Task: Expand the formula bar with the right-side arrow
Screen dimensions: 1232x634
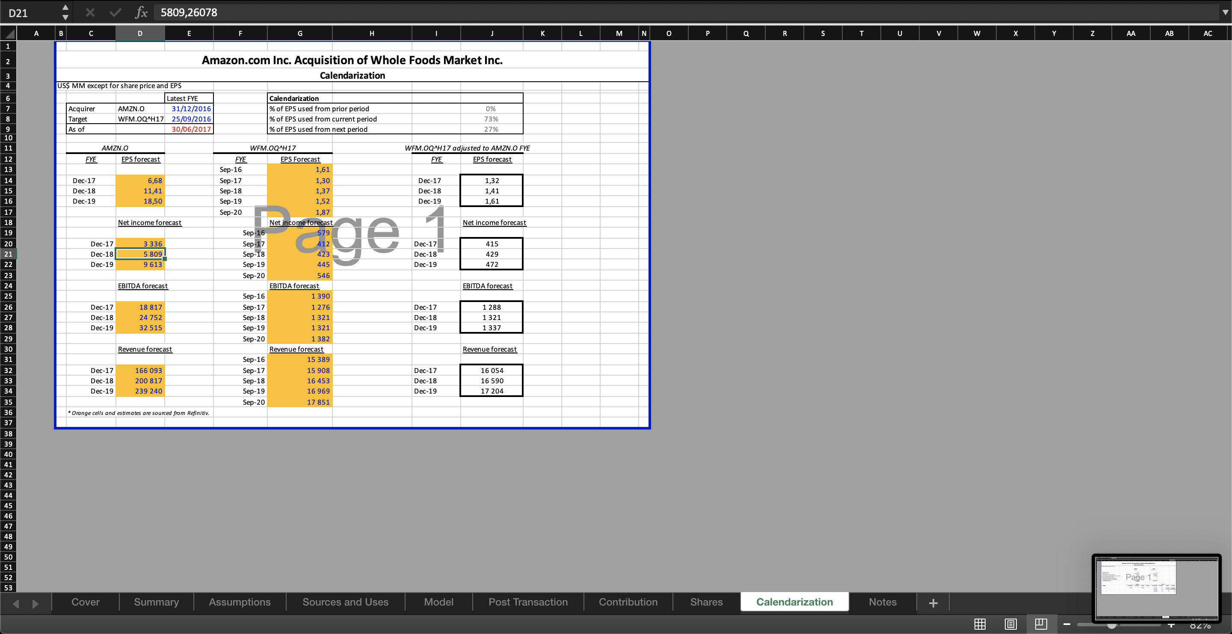Action: pyautogui.click(x=1225, y=12)
